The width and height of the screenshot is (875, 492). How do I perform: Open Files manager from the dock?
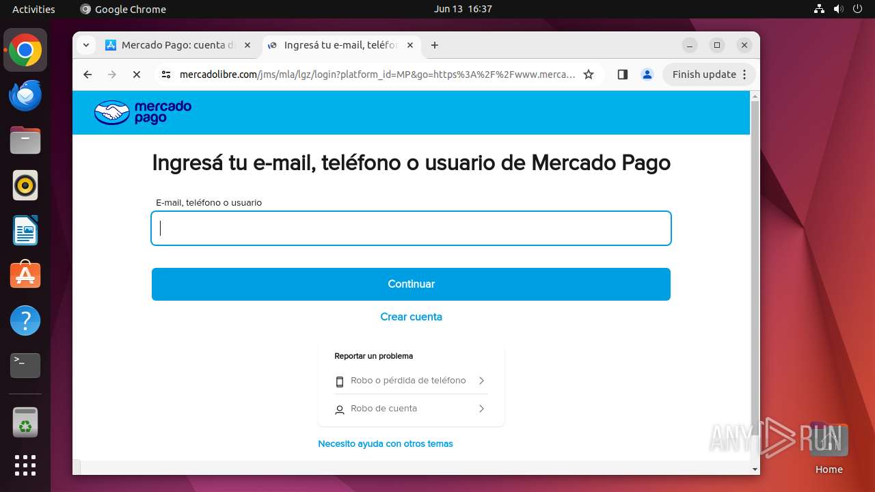point(25,141)
